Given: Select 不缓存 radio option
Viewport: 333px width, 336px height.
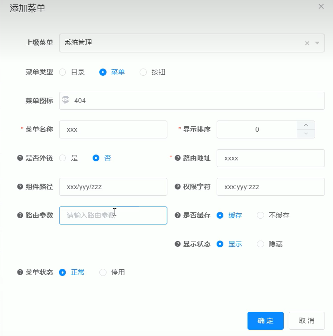Looking at the screenshot, I should point(260,215).
